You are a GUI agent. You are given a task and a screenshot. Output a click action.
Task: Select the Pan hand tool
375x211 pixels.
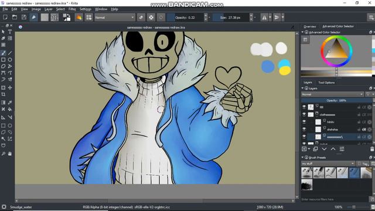(10, 154)
